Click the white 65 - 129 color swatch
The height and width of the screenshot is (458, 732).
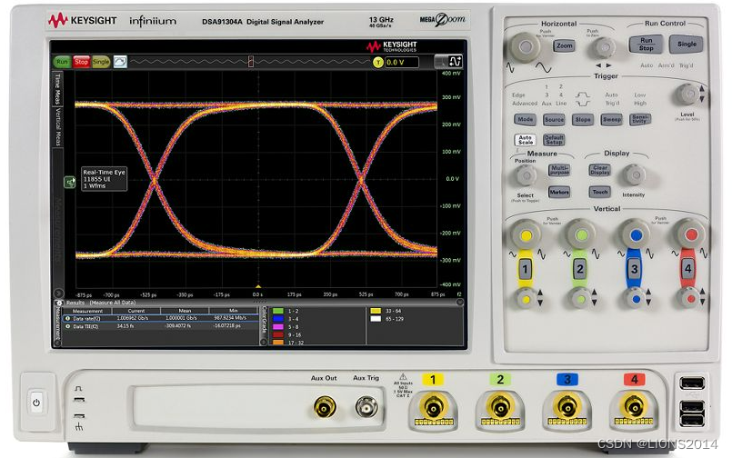(376, 319)
